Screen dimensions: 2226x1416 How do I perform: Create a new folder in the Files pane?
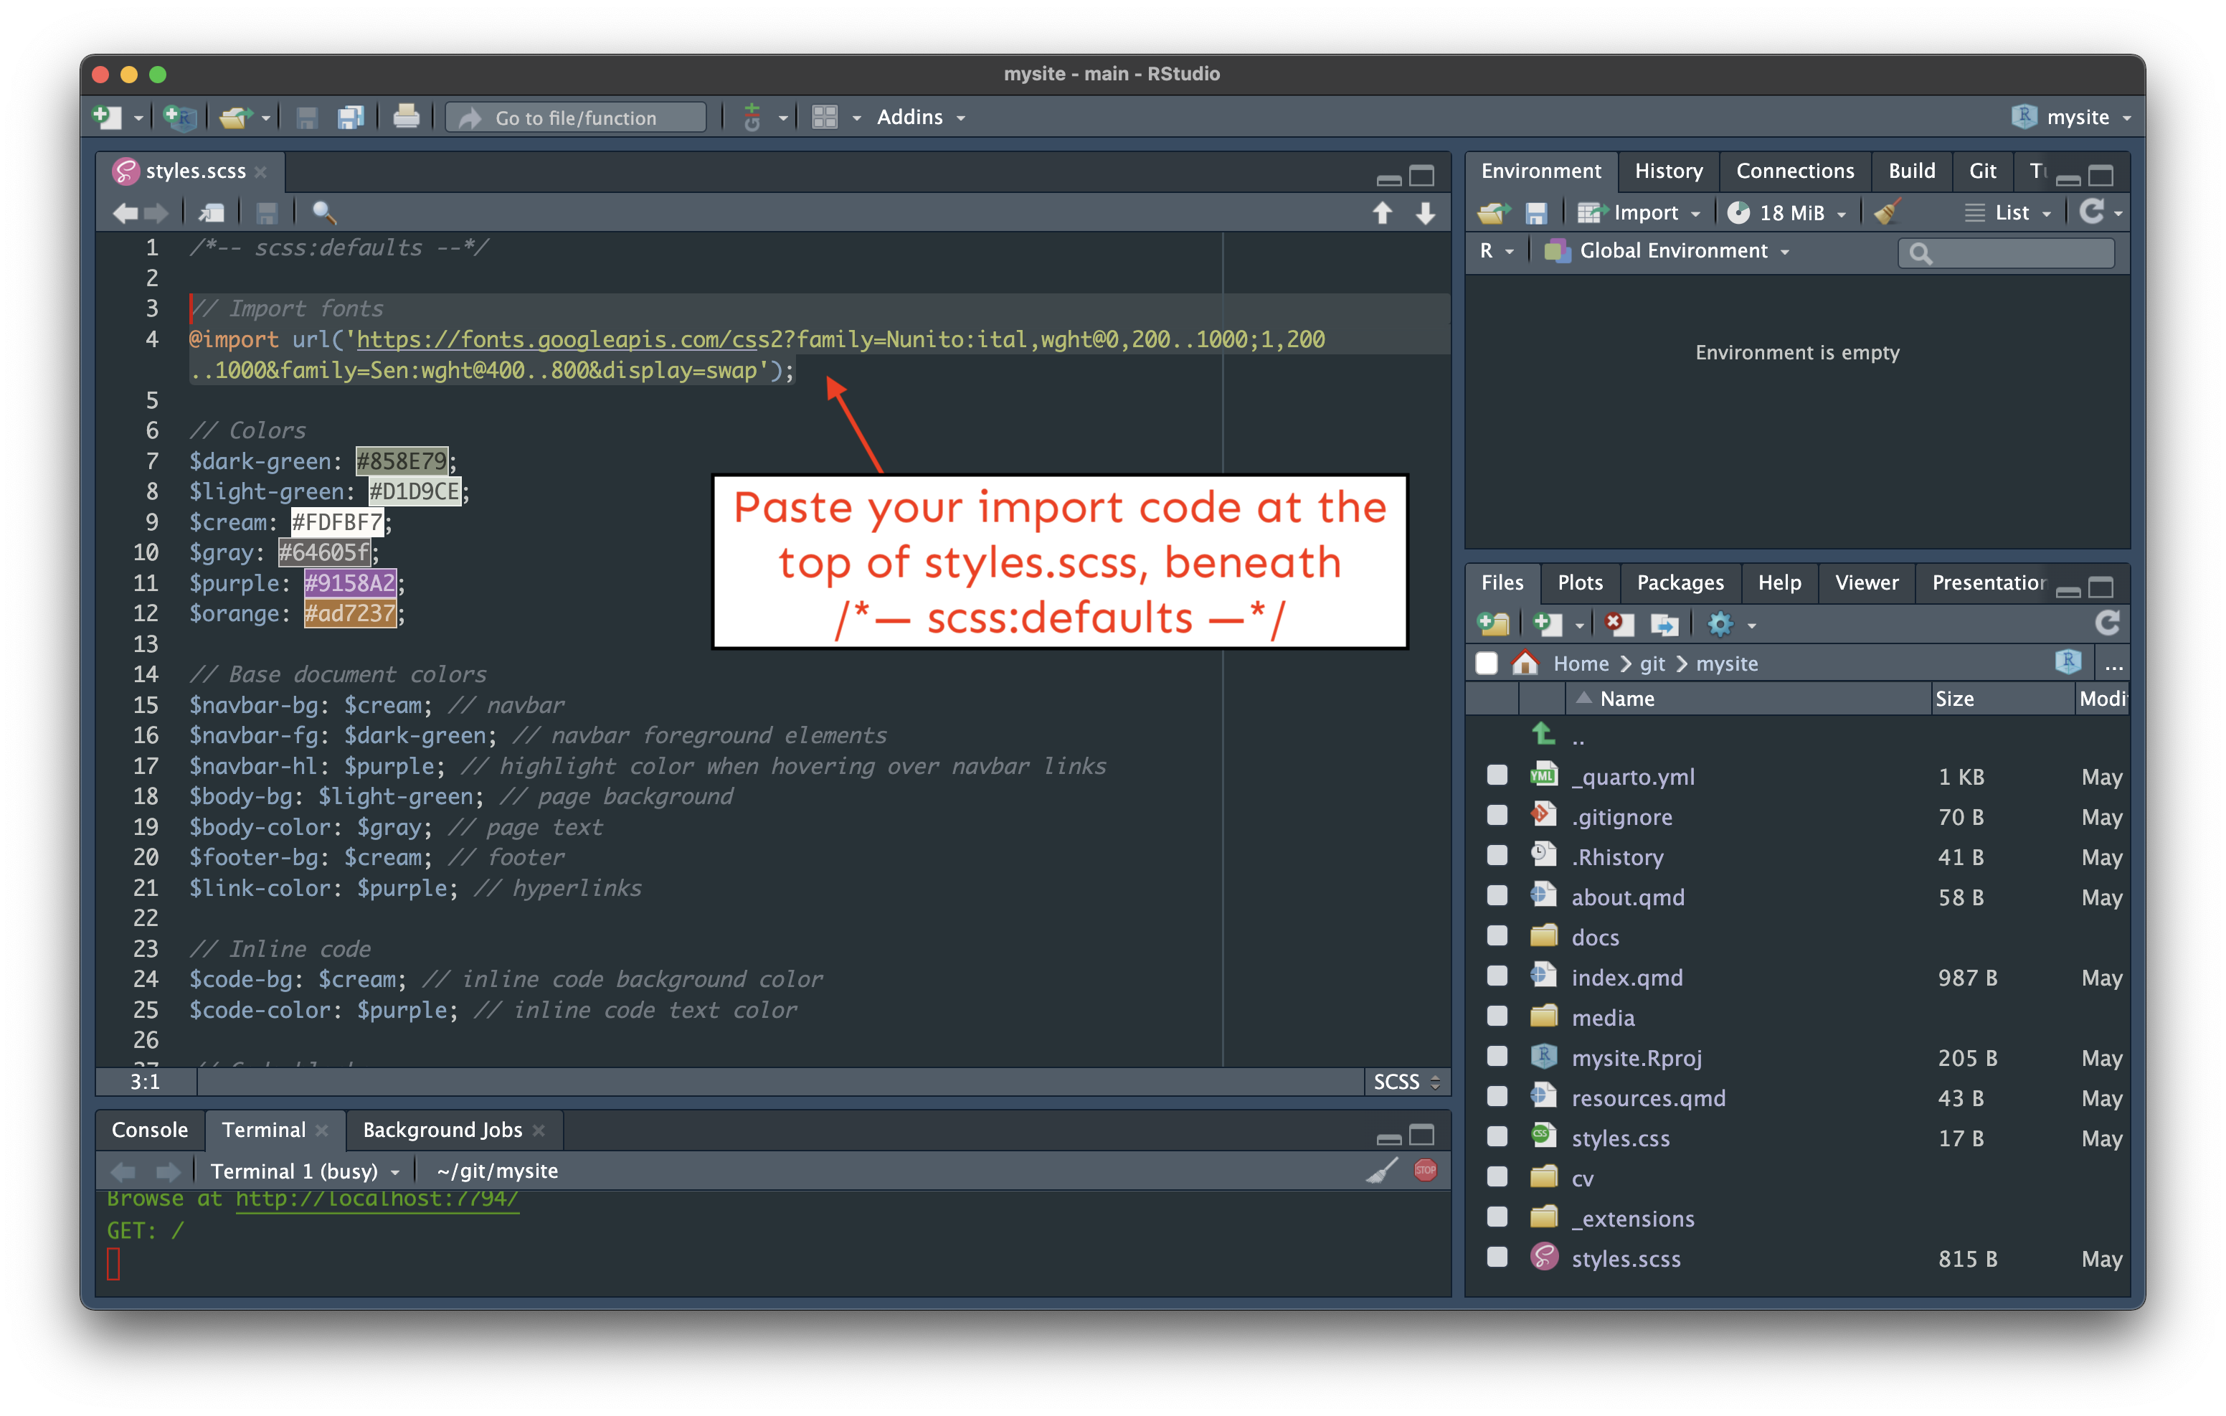pyautogui.click(x=1494, y=623)
